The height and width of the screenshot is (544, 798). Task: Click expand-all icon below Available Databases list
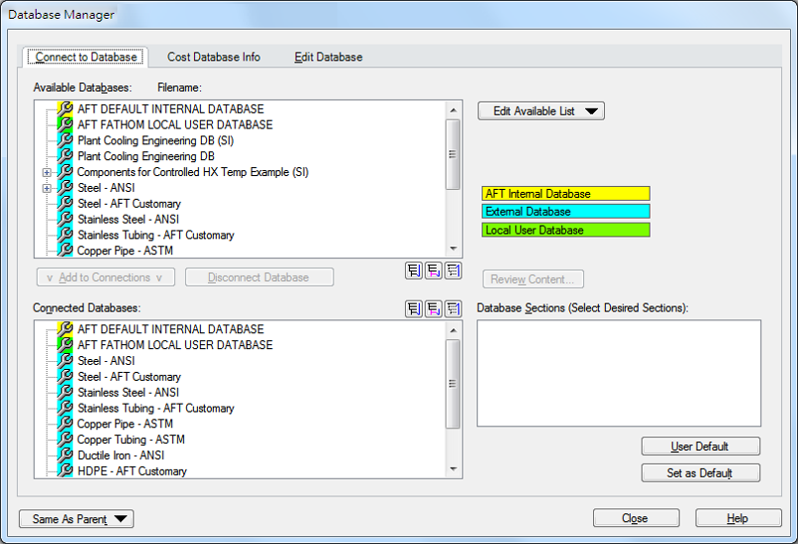click(414, 271)
